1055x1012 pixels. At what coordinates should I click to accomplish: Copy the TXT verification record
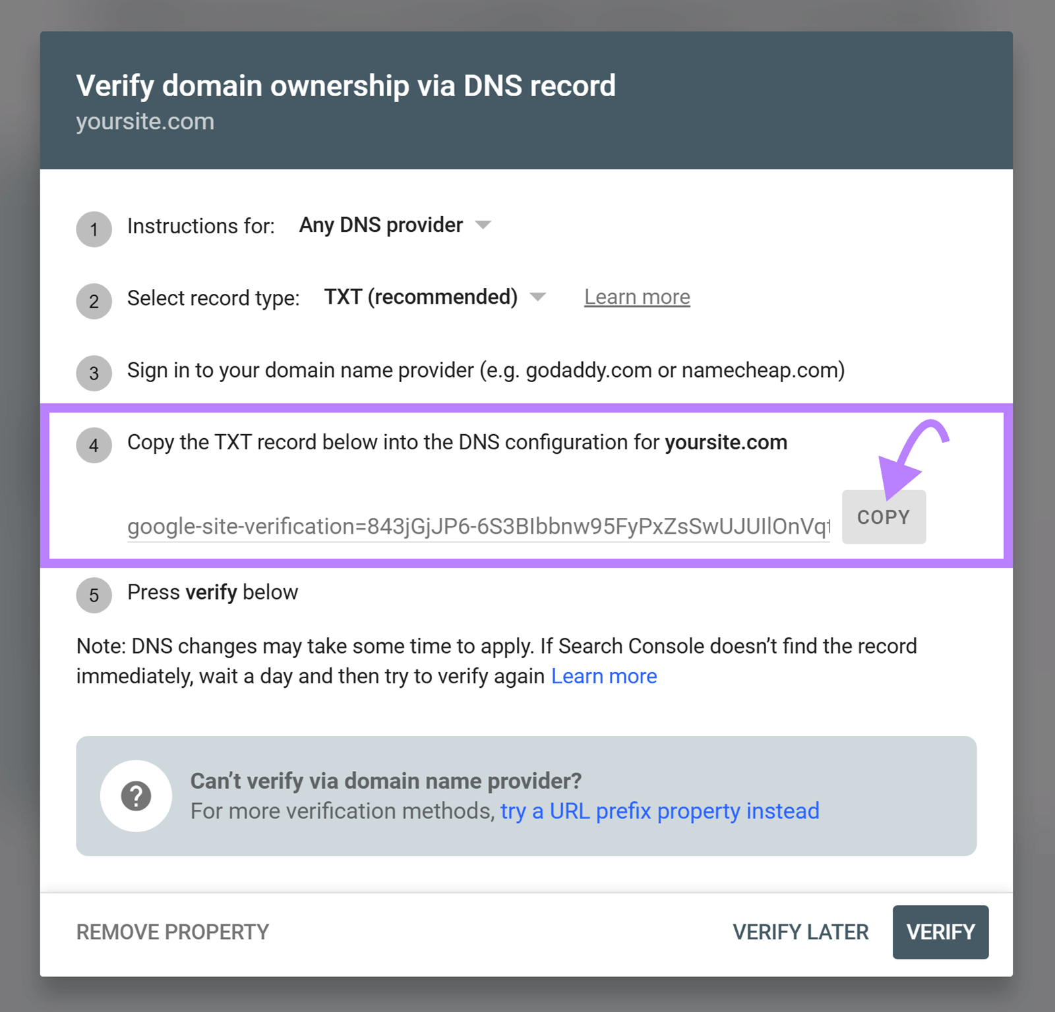(x=884, y=517)
